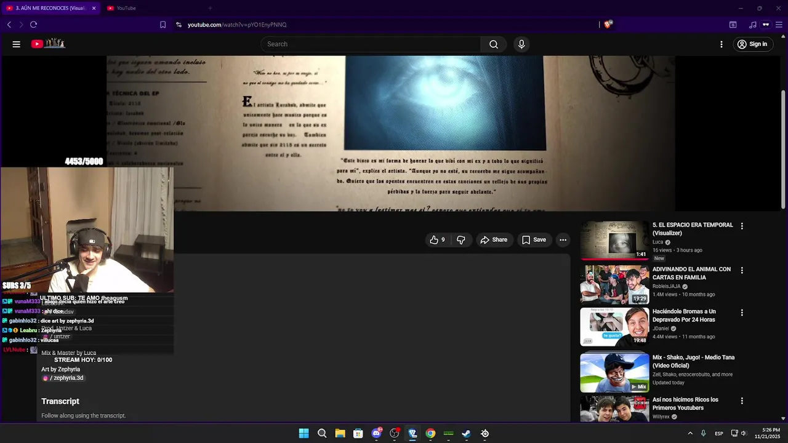This screenshot has height=443, width=788.
Task: Start voice search with the microphone
Action: click(x=521, y=44)
